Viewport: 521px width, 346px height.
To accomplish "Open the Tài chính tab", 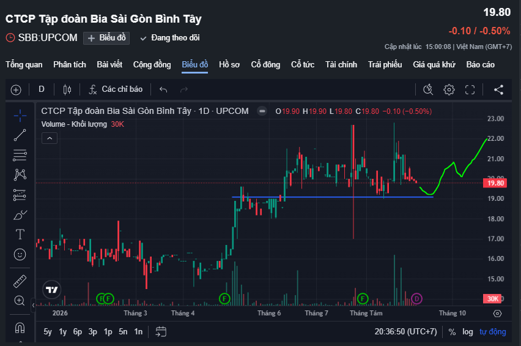I will pyautogui.click(x=341, y=64).
